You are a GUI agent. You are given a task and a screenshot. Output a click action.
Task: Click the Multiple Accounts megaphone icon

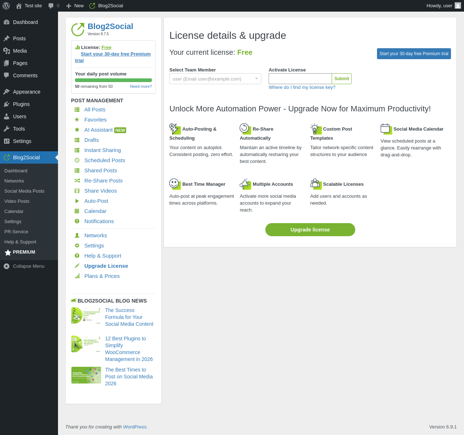pyautogui.click(x=245, y=184)
